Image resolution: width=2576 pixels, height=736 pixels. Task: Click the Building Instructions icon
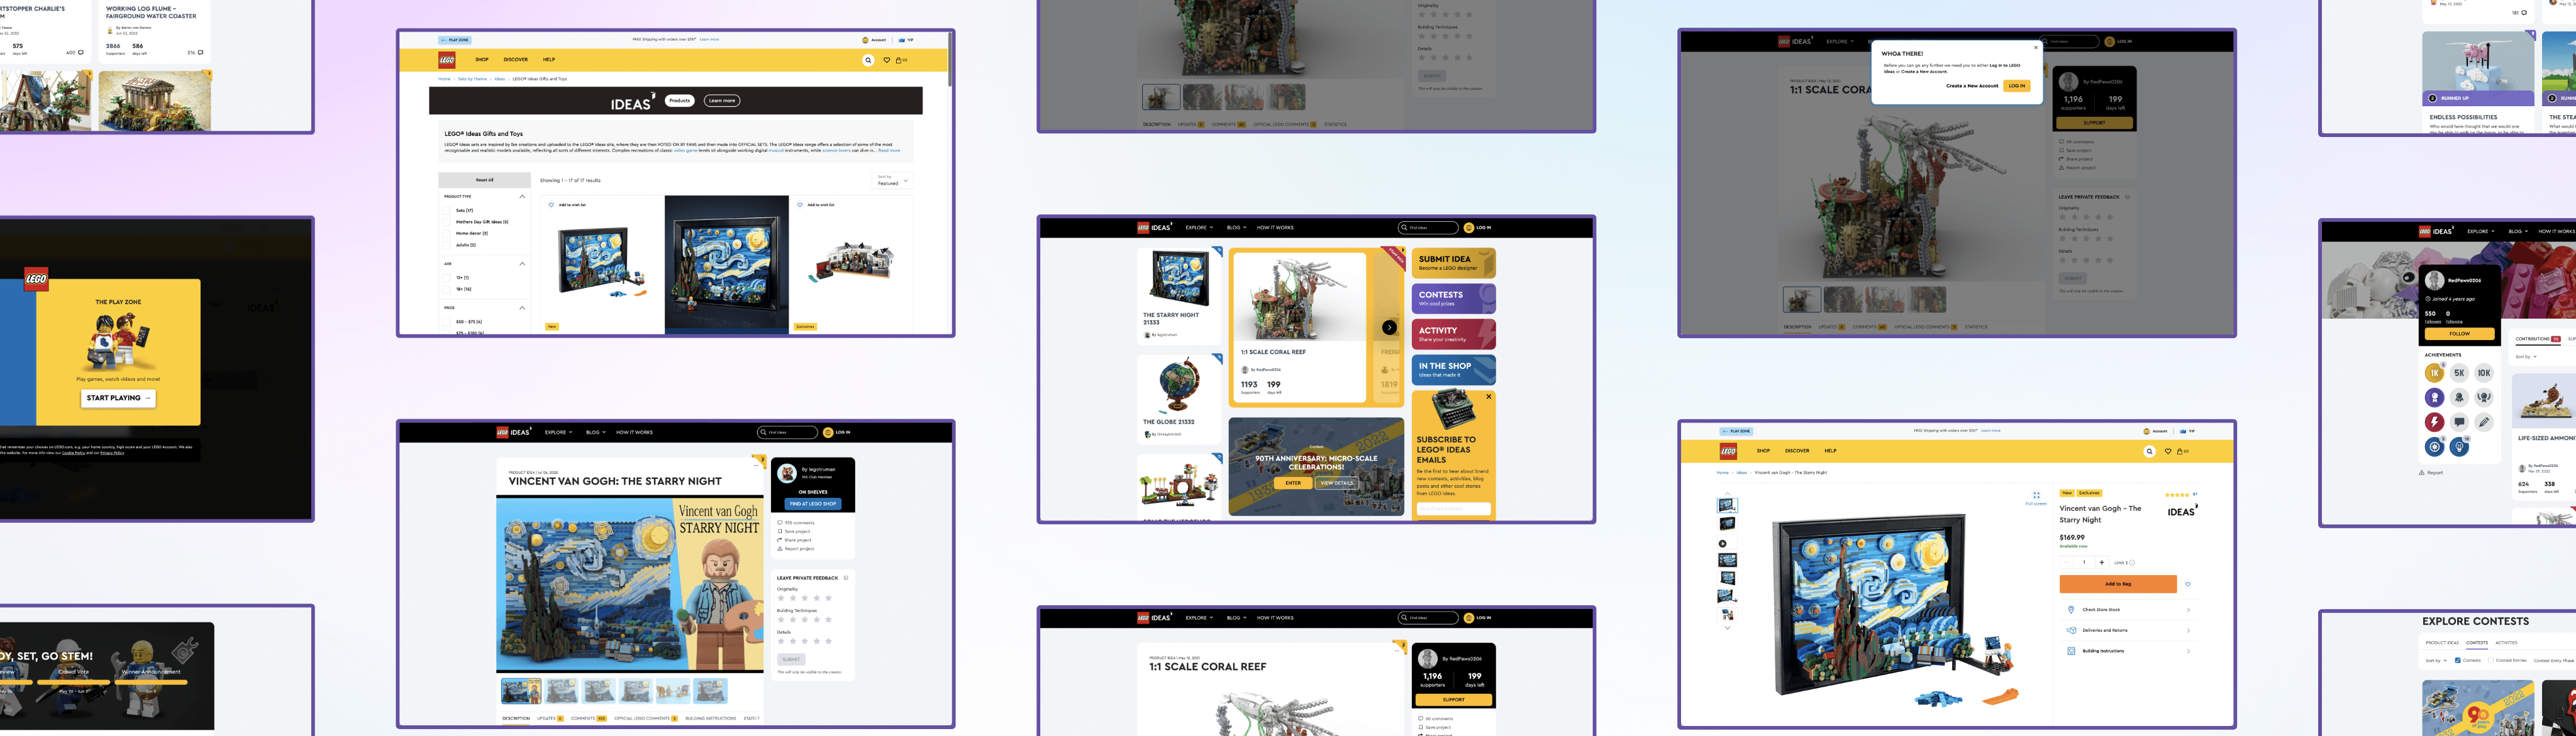2071,651
